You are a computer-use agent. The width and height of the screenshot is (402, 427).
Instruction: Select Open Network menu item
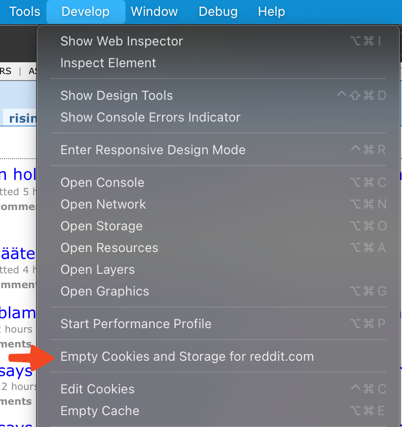coord(103,204)
